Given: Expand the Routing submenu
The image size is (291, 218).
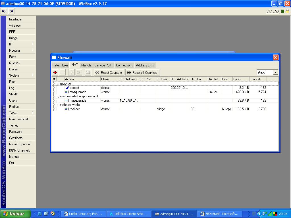Looking at the screenshot, I should pos(32,50).
